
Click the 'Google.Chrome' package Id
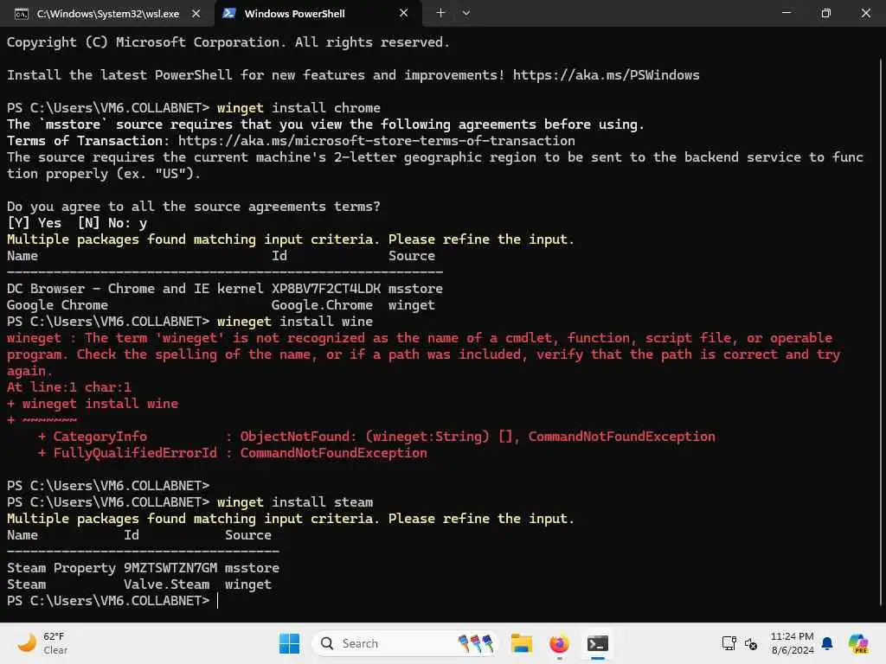click(322, 305)
